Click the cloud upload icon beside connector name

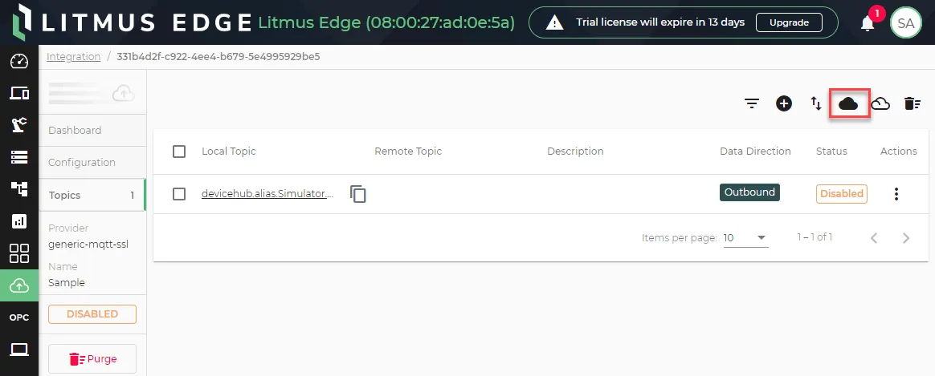click(124, 93)
